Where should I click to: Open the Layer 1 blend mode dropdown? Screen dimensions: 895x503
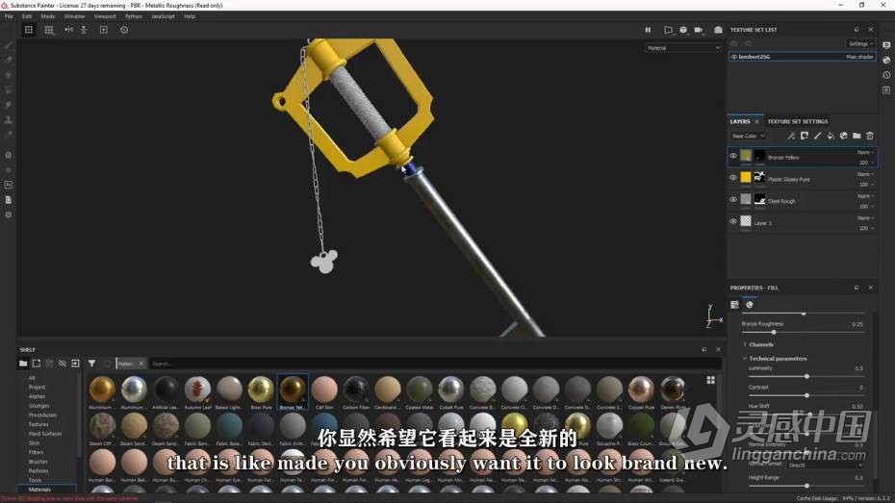click(865, 218)
